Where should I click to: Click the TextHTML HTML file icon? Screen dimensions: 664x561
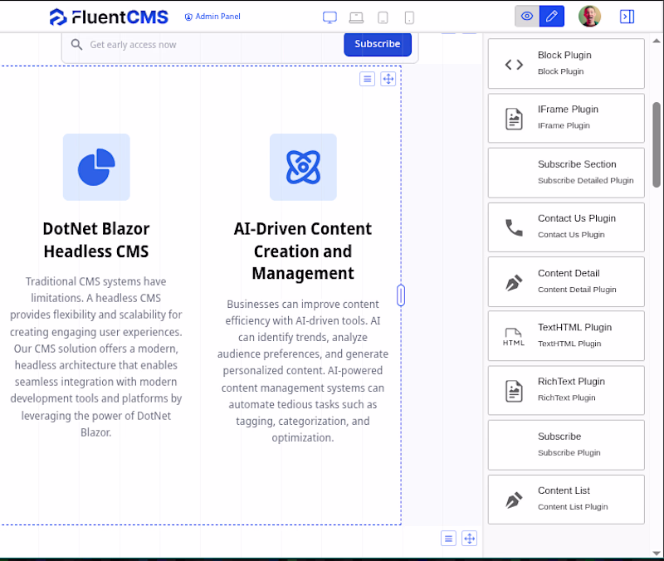point(514,337)
